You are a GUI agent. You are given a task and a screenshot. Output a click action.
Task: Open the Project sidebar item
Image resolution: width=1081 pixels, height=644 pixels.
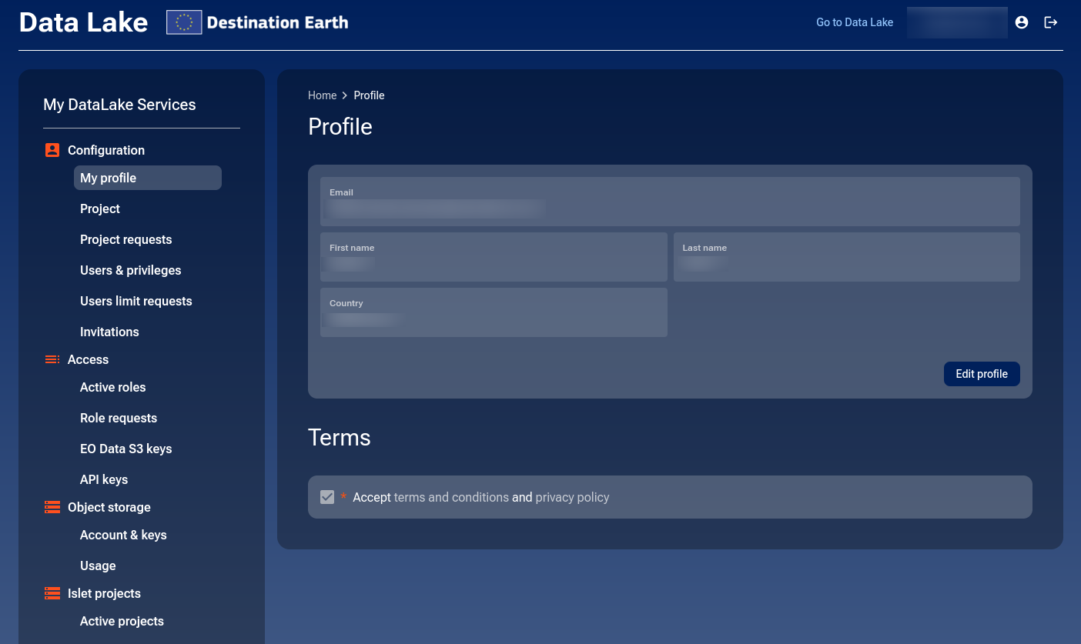100,209
